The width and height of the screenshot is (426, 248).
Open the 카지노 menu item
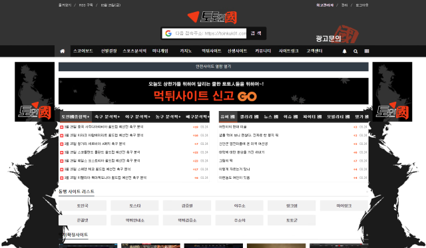coord(186,51)
